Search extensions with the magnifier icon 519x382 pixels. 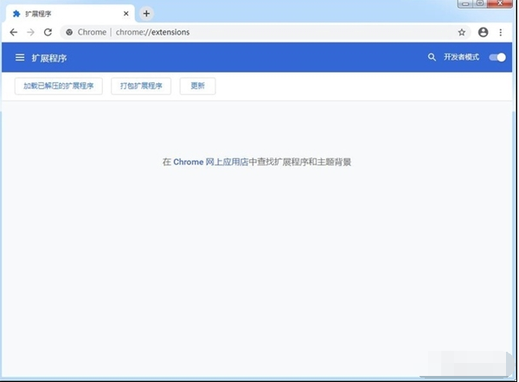pyautogui.click(x=432, y=57)
